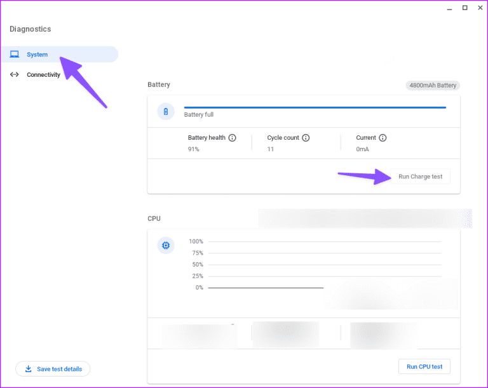Close the Diagnostics window

pos(480,8)
